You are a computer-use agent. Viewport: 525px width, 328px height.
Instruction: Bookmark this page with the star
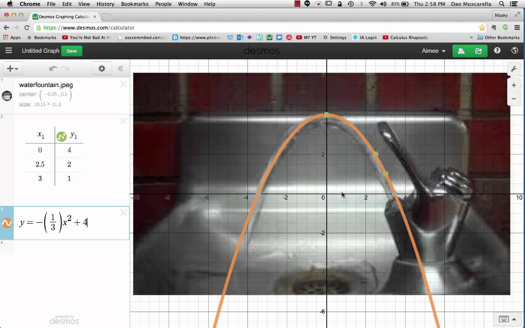(x=482, y=27)
